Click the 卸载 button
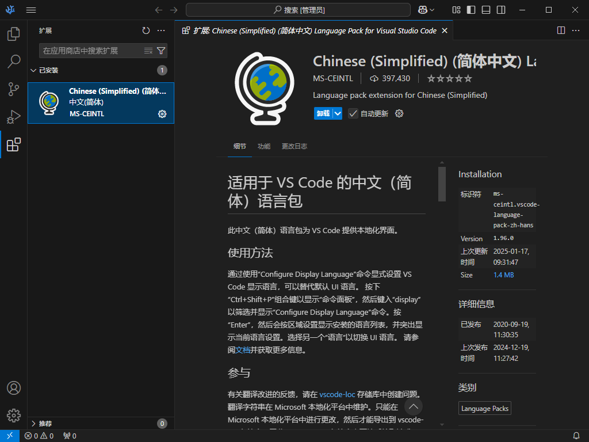Image resolution: width=589 pixels, height=442 pixels. [x=323, y=113]
